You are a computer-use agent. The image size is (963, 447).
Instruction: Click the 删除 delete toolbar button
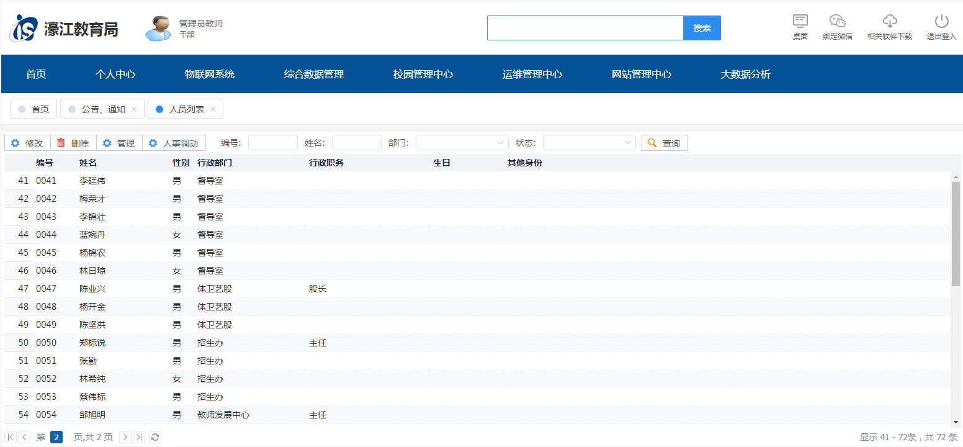73,143
